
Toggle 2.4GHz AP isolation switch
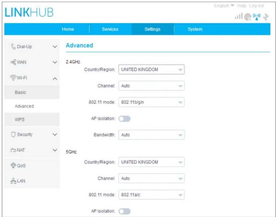124,119
